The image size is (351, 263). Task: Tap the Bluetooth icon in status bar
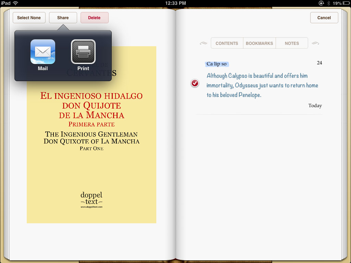click(x=328, y=3)
